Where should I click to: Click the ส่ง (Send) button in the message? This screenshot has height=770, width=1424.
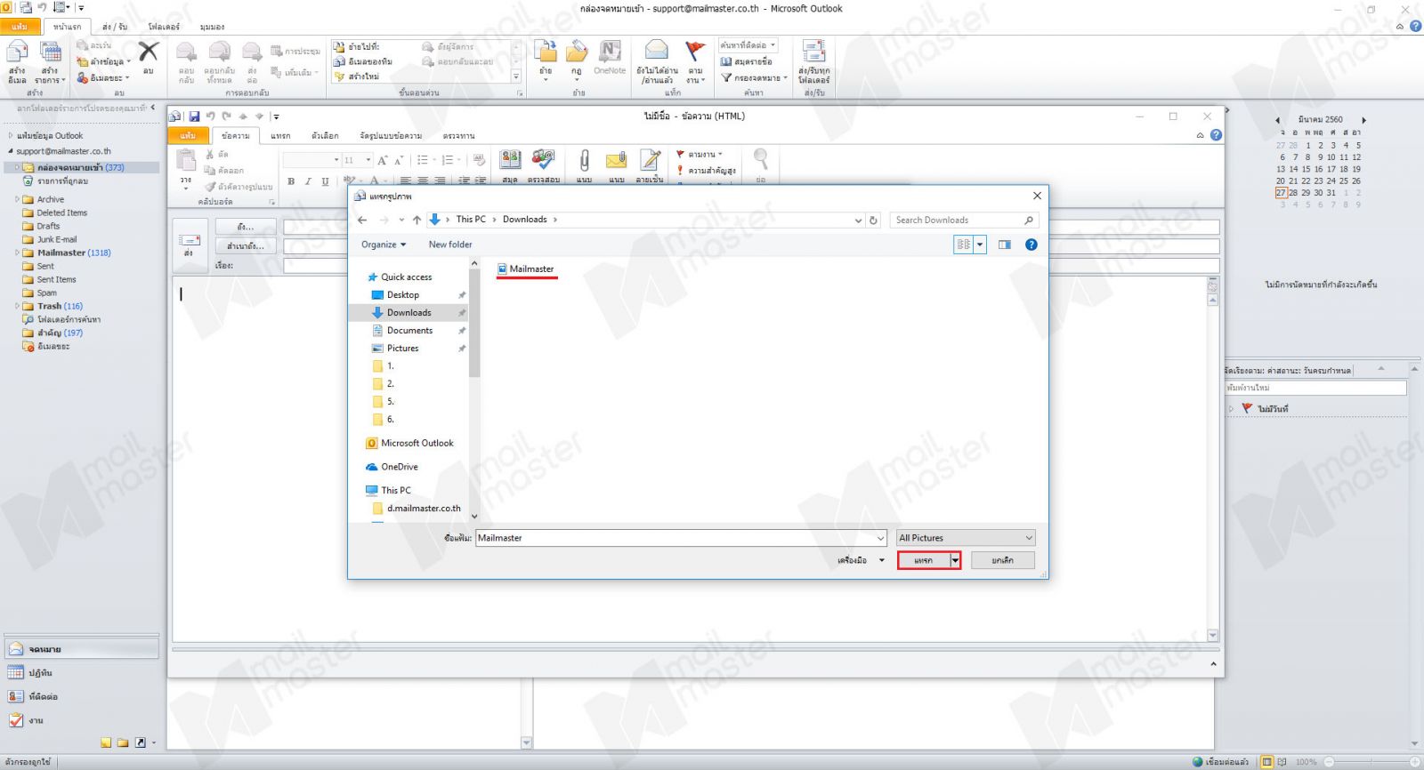click(189, 245)
